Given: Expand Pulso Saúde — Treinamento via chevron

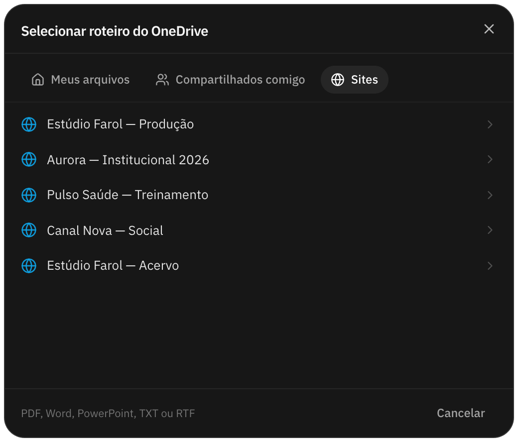Looking at the screenshot, I should (490, 195).
